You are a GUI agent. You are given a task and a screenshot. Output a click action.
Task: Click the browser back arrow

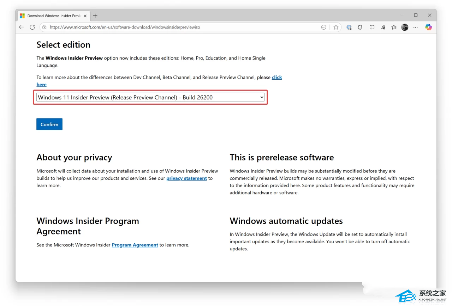pos(22,27)
